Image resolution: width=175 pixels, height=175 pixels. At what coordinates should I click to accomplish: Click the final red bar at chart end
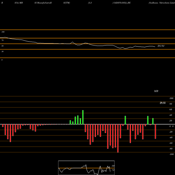[x=155, y=132]
